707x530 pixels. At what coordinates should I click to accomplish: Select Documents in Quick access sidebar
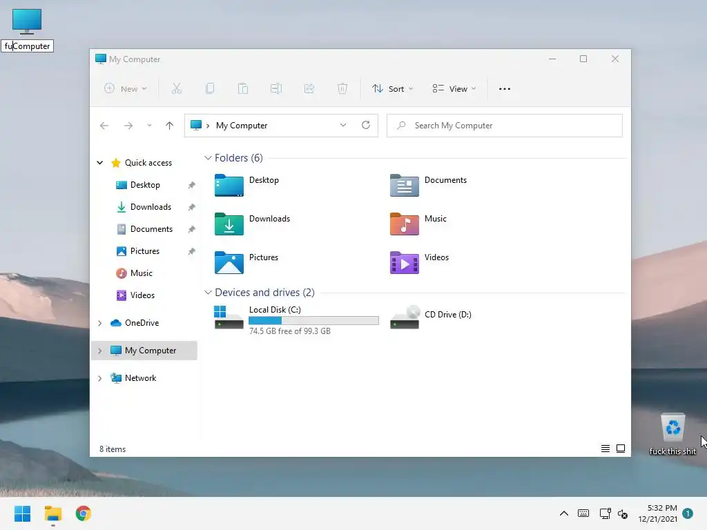tap(151, 229)
